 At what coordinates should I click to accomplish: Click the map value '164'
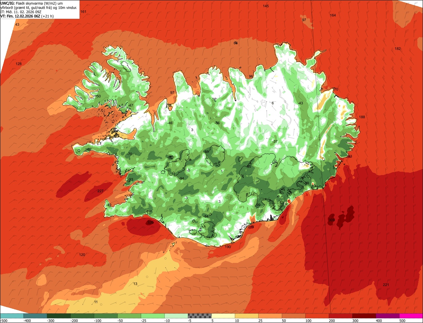pos(333,16)
